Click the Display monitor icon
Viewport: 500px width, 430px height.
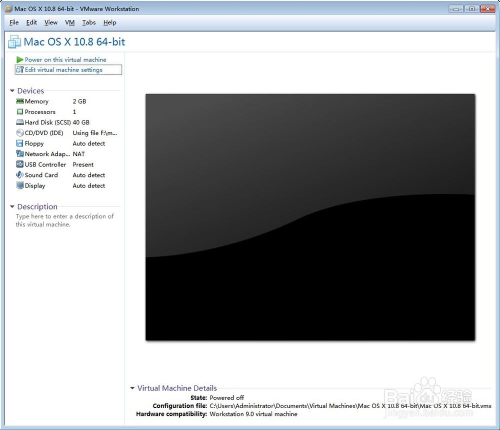tap(20, 185)
